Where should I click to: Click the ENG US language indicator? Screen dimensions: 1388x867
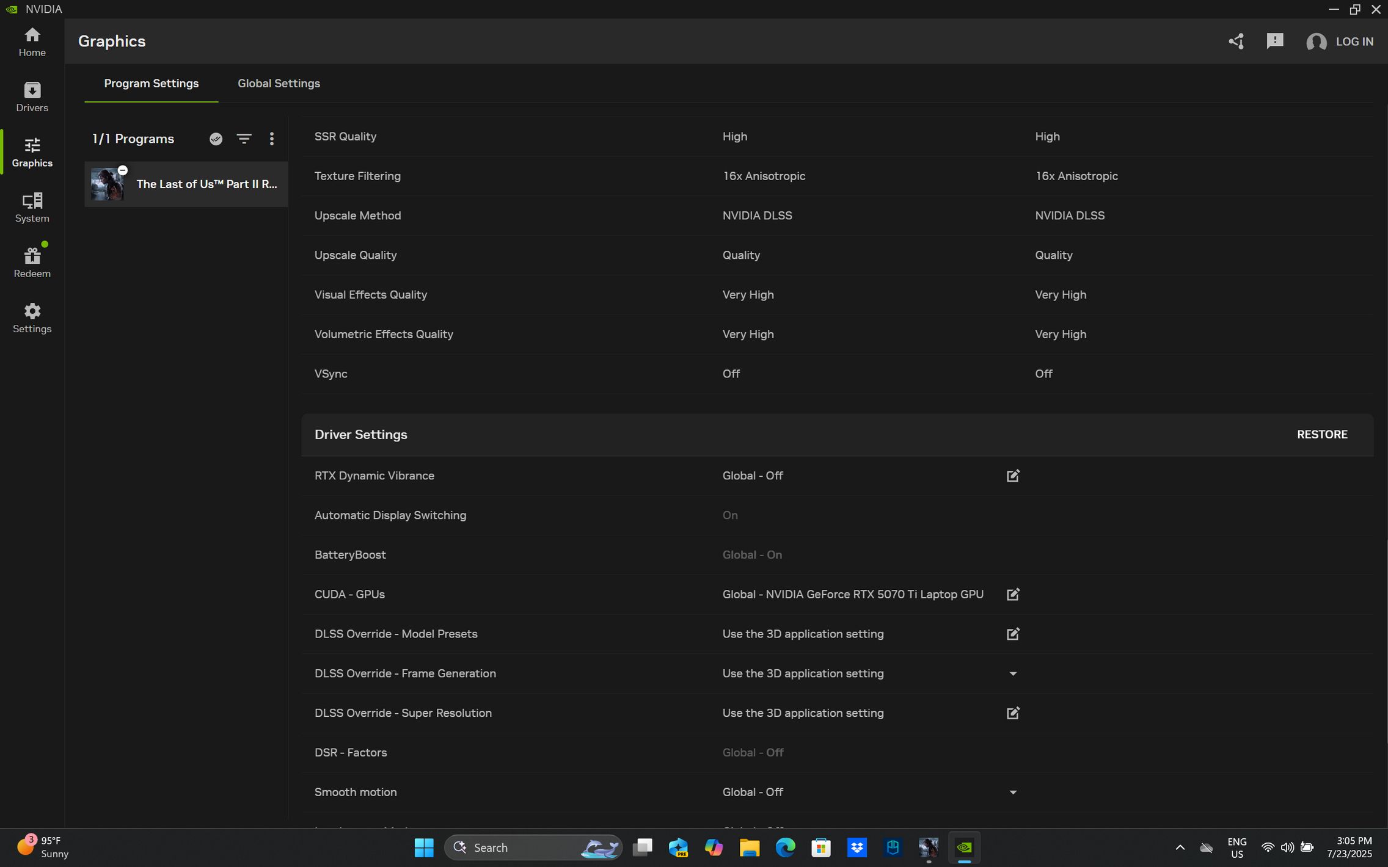[1236, 847]
